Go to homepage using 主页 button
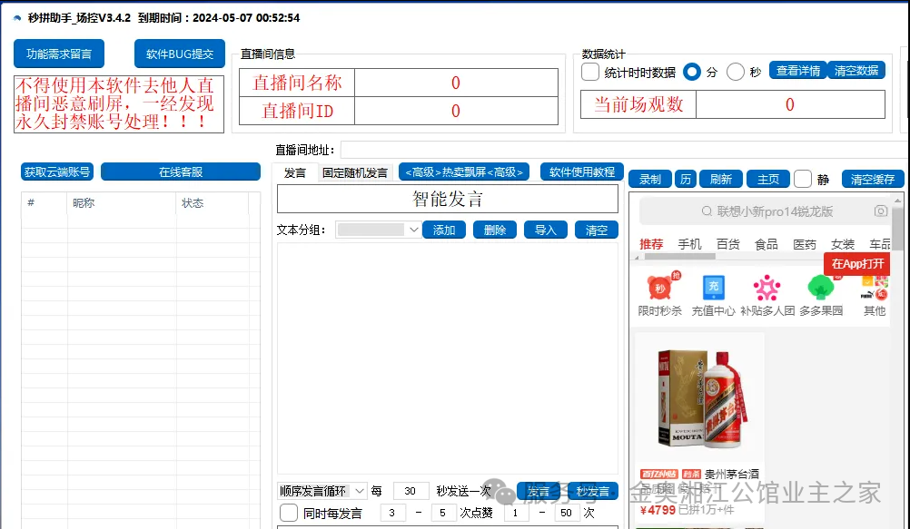 [x=768, y=179]
